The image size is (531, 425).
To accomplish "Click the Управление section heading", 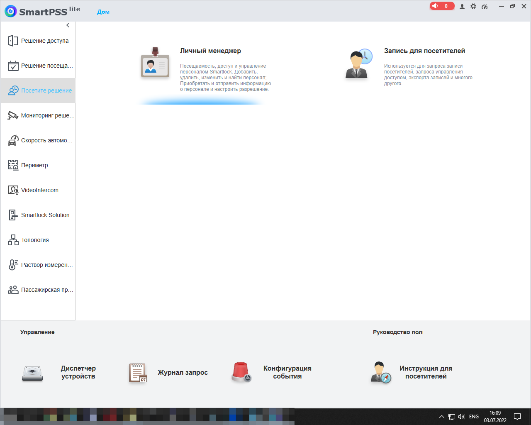I will coord(37,332).
